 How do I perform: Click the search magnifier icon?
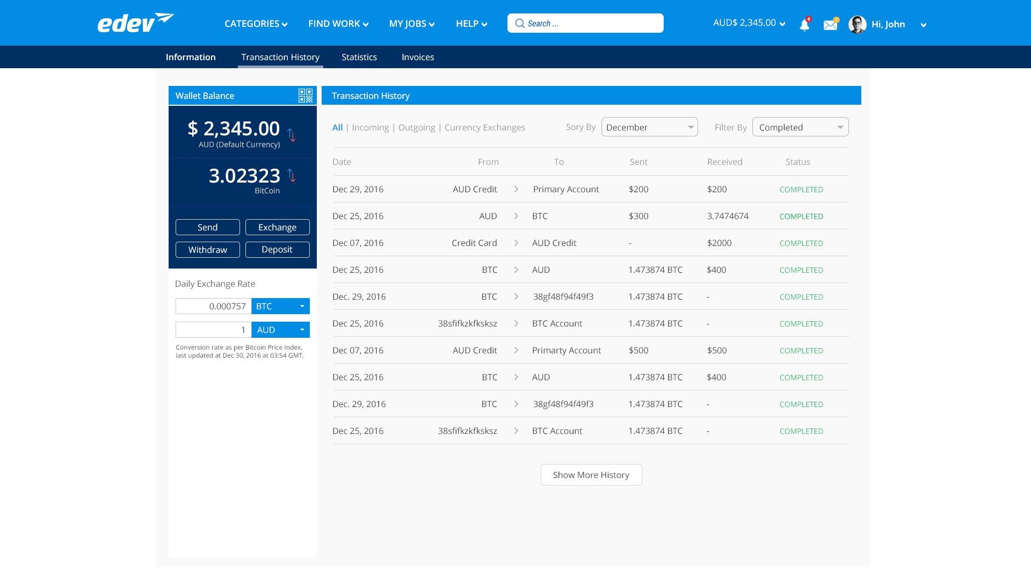tap(520, 23)
